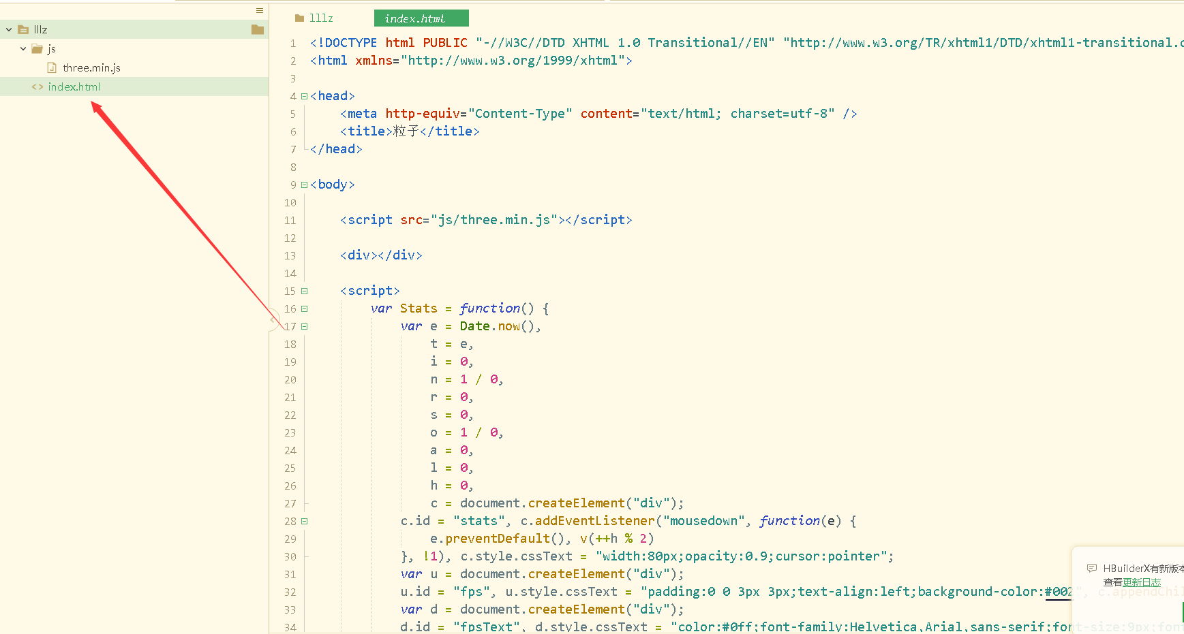Click line number 1 in the gutter

[293, 43]
